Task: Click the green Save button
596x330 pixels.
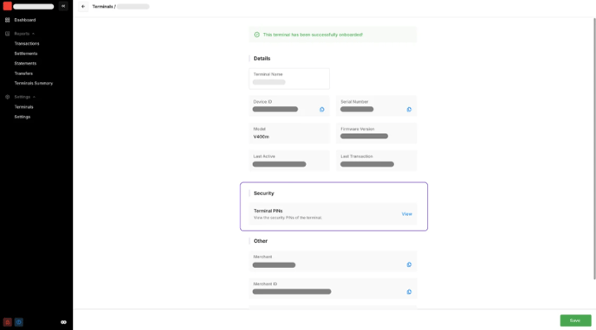Action: pos(575,320)
